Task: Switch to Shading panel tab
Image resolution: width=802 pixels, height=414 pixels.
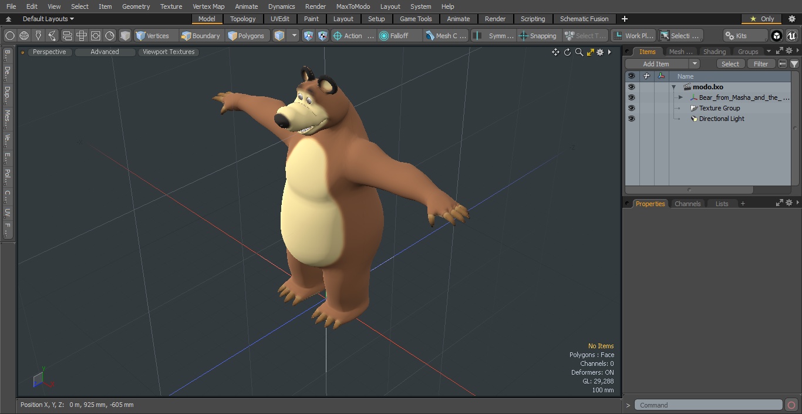Action: click(715, 52)
